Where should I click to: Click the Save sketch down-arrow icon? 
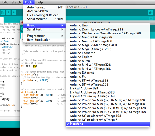[x=14, y=13]
